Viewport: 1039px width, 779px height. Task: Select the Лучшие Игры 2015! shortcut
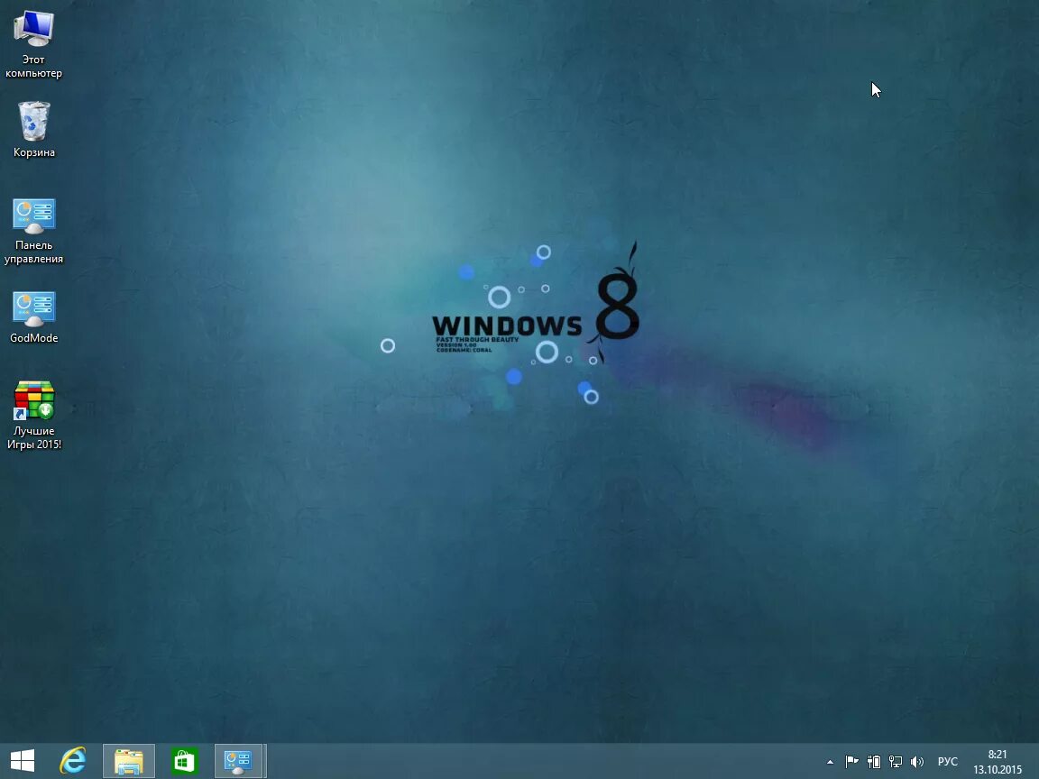tap(33, 415)
